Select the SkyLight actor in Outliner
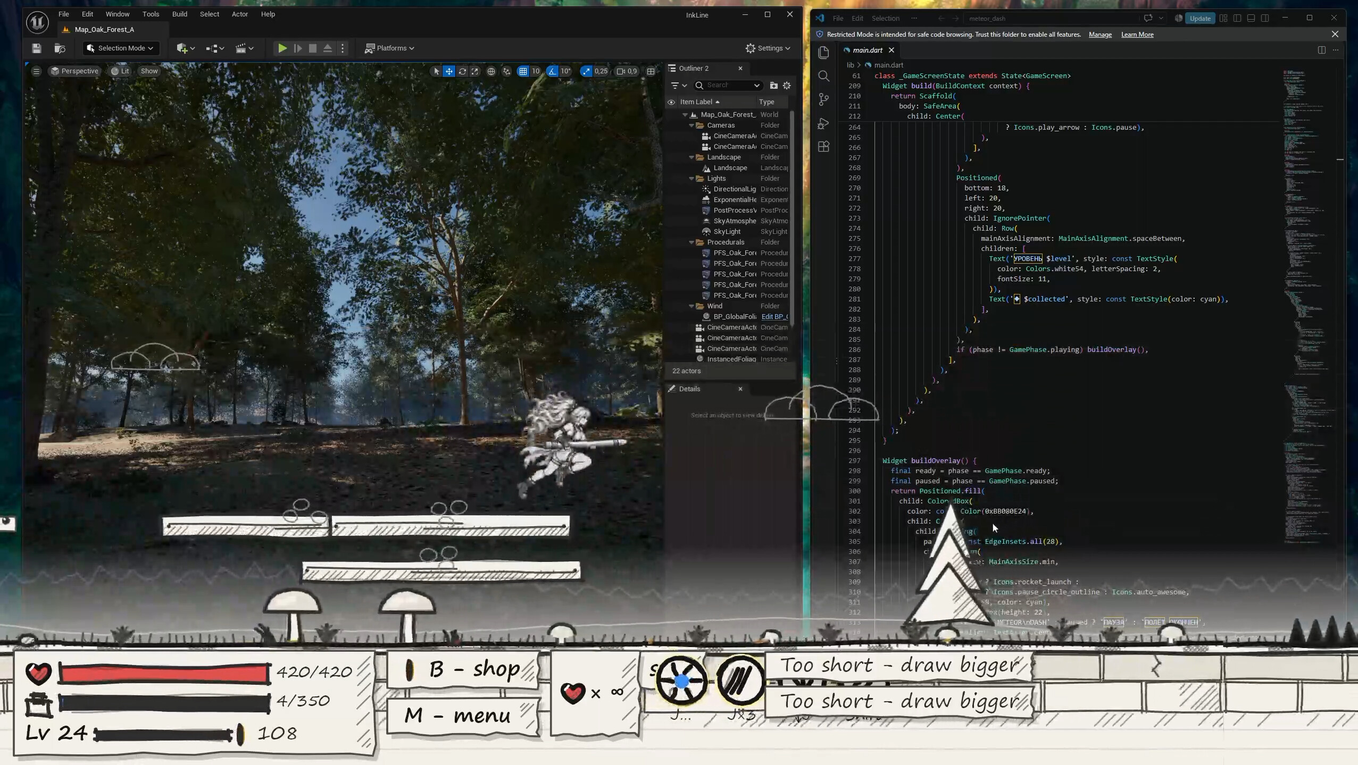Image resolution: width=1358 pixels, height=765 pixels. point(727,232)
